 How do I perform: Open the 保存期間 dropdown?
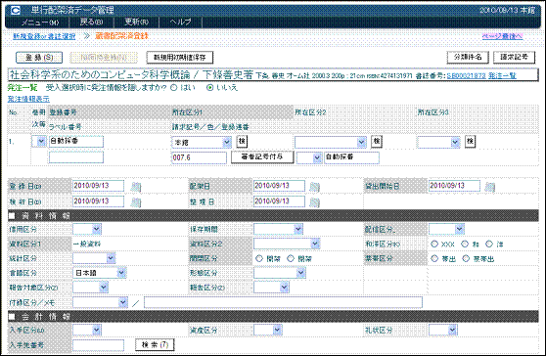(x=278, y=229)
